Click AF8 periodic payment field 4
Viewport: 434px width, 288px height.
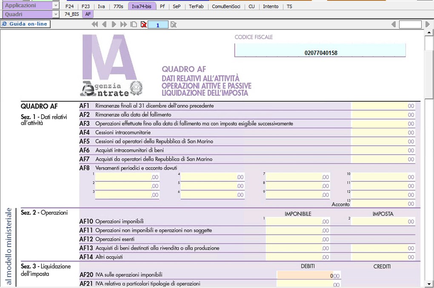pos(213,177)
